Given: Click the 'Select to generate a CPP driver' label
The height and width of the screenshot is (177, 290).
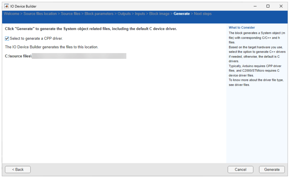Looking at the screenshot, I should point(36,38).
